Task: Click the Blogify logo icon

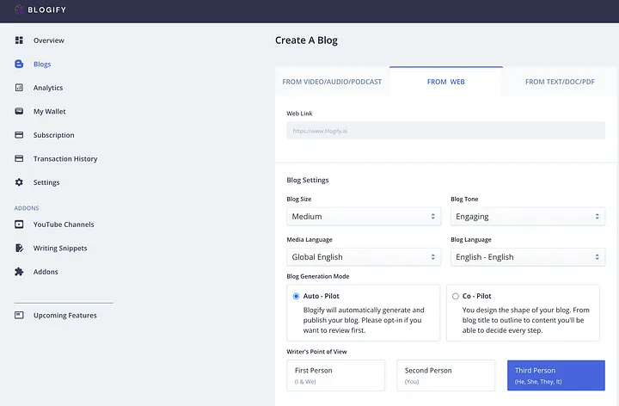Action: 19,9
